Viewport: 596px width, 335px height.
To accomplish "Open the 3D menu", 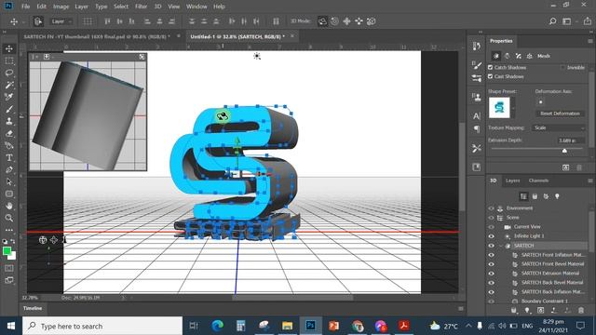I will click(x=157, y=7).
